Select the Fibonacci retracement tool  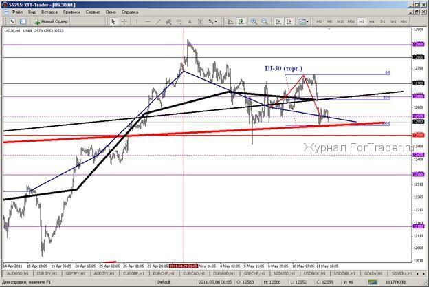pos(179,21)
